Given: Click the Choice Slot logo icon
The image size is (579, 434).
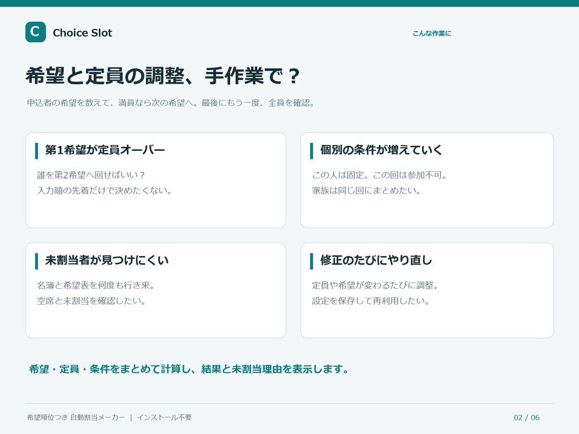Looking at the screenshot, I should click(36, 32).
